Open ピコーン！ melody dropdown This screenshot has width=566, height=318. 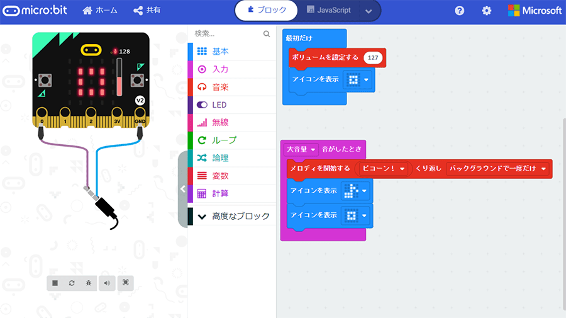(384, 168)
